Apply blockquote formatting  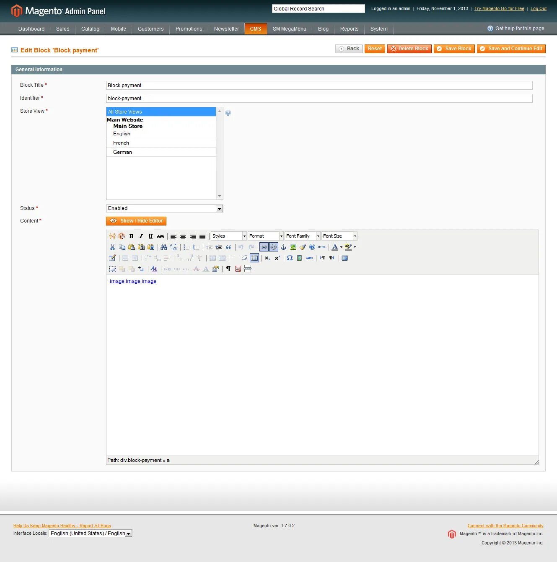pos(228,247)
